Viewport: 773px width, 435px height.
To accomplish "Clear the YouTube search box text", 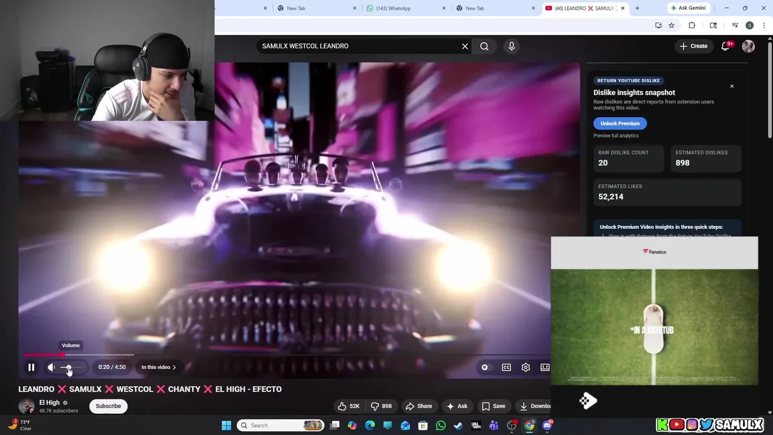I will coord(465,46).
